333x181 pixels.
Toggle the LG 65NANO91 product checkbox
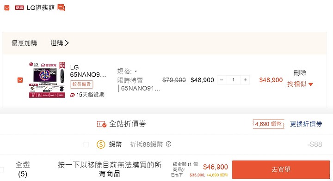(x=20, y=80)
